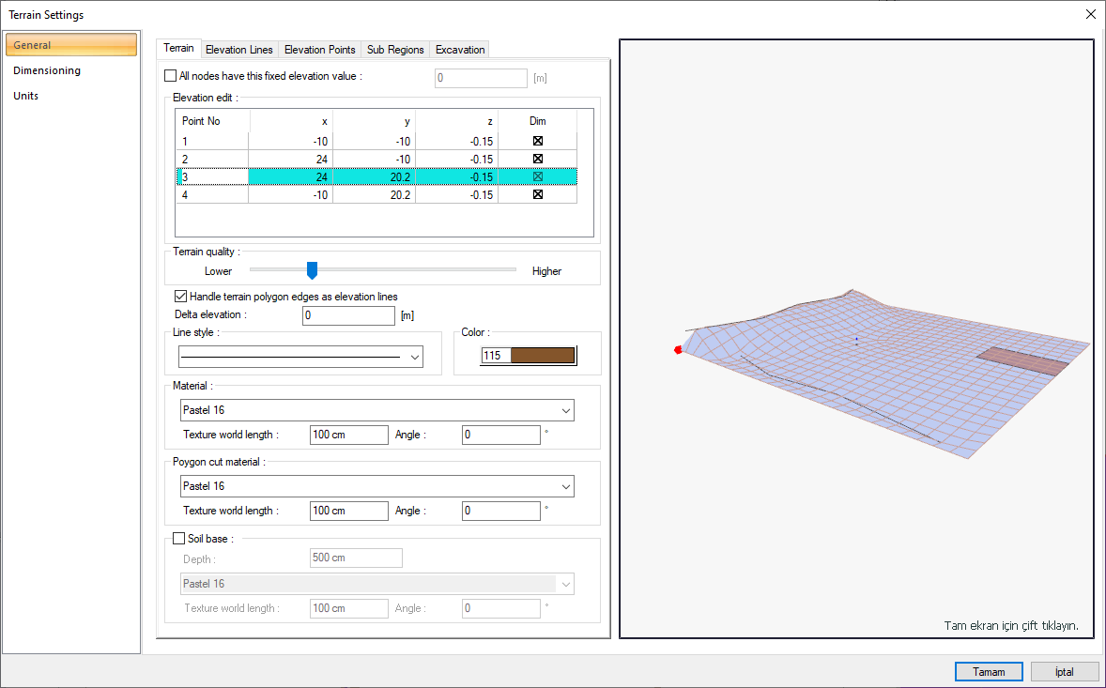This screenshot has height=688, width=1106.
Task: Enable the fixed elevation value checkbox
Action: pos(170,76)
